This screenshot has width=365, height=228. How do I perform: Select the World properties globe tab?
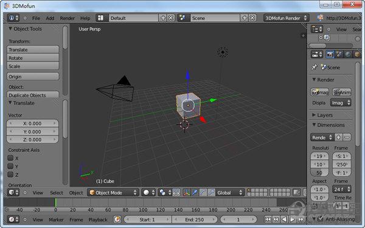point(348,55)
